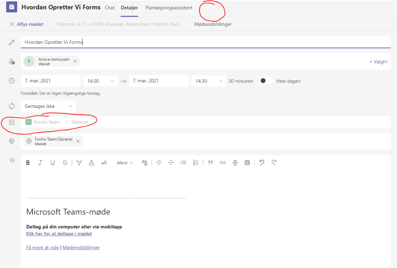Click the Tidszone selector
The height and width of the screenshot is (268, 397).
point(118,24)
